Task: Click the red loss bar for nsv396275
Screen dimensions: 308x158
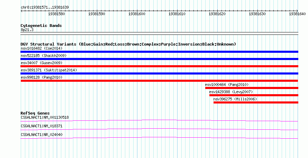Action: (x=256, y=102)
